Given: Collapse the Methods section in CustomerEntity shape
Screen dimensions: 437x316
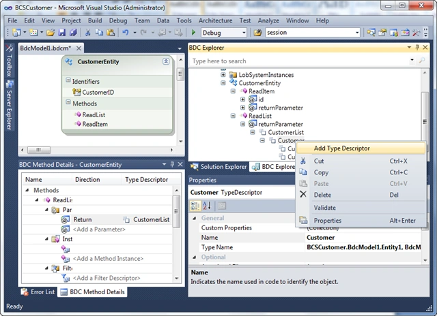Looking at the screenshot, I should pos(68,103).
